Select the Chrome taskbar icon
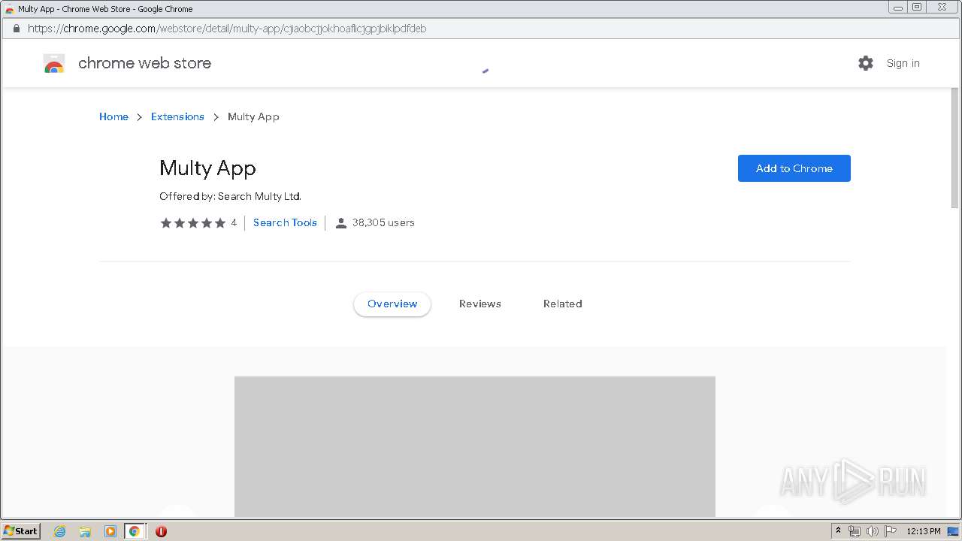962x541 pixels. (135, 531)
